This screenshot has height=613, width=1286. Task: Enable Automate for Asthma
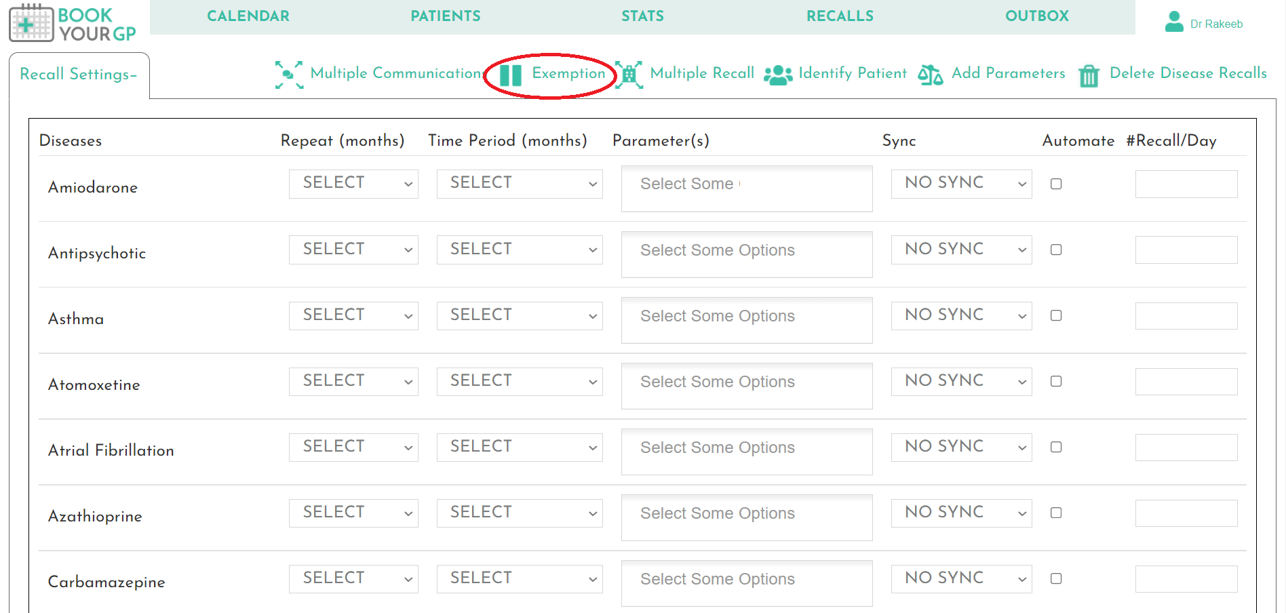(x=1056, y=315)
